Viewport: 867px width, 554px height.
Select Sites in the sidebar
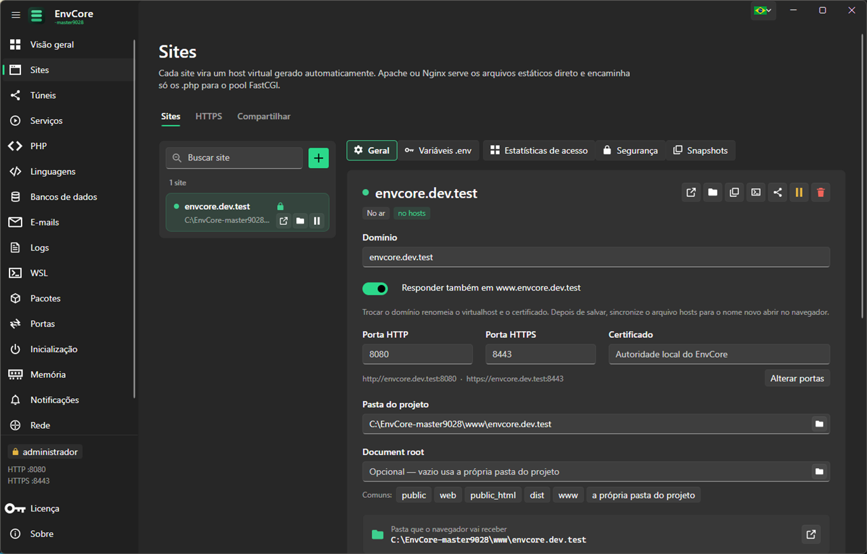[x=68, y=70]
